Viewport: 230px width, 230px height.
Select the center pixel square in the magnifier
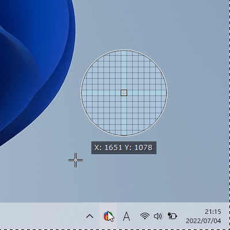[x=124, y=93]
